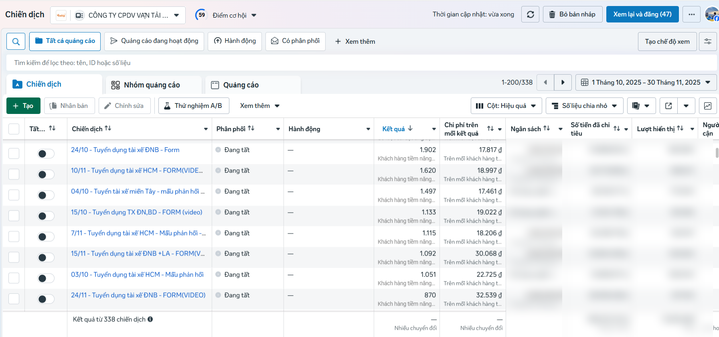Click the reports icon button
This screenshot has width=719, height=337.
pos(641,106)
